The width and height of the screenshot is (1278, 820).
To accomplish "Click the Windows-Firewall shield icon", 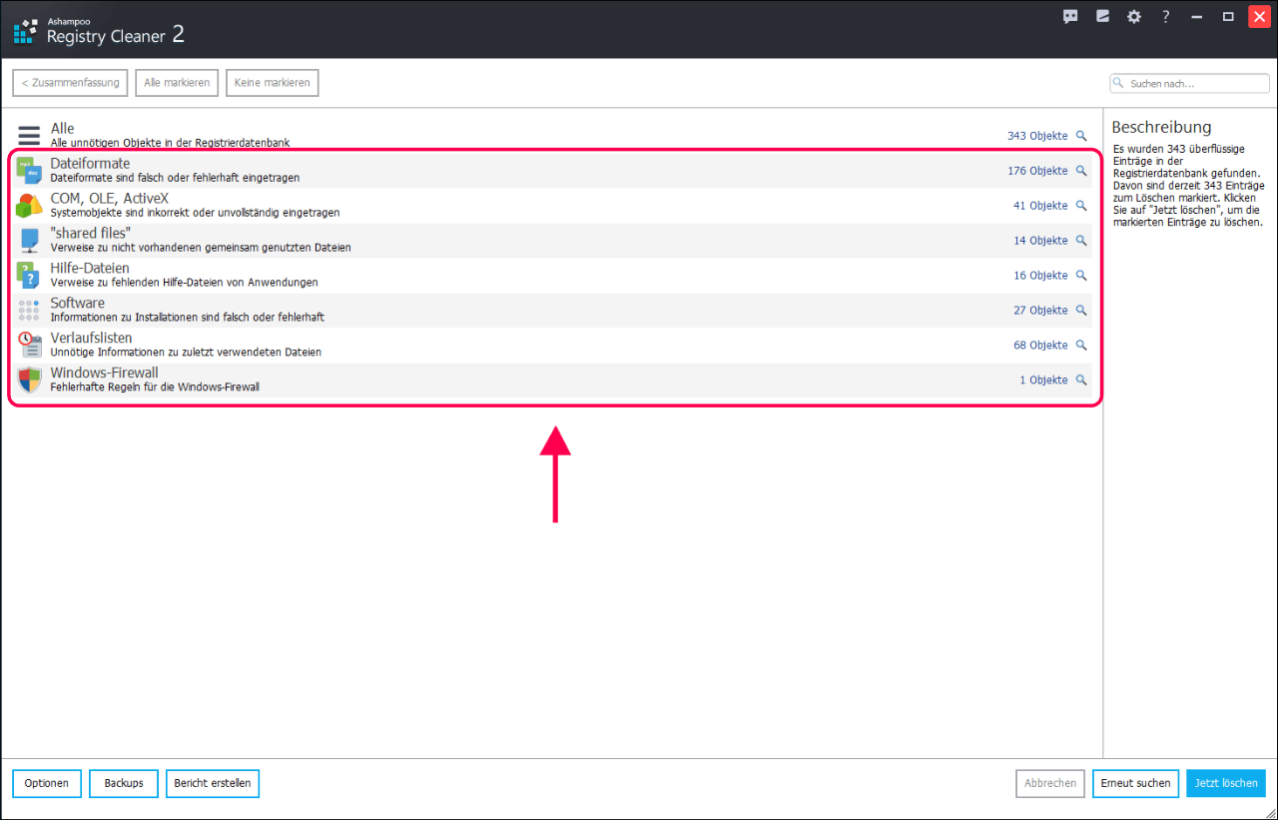I will [x=29, y=380].
